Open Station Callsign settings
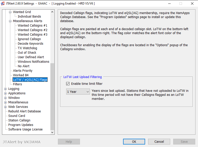 (x=19, y=120)
